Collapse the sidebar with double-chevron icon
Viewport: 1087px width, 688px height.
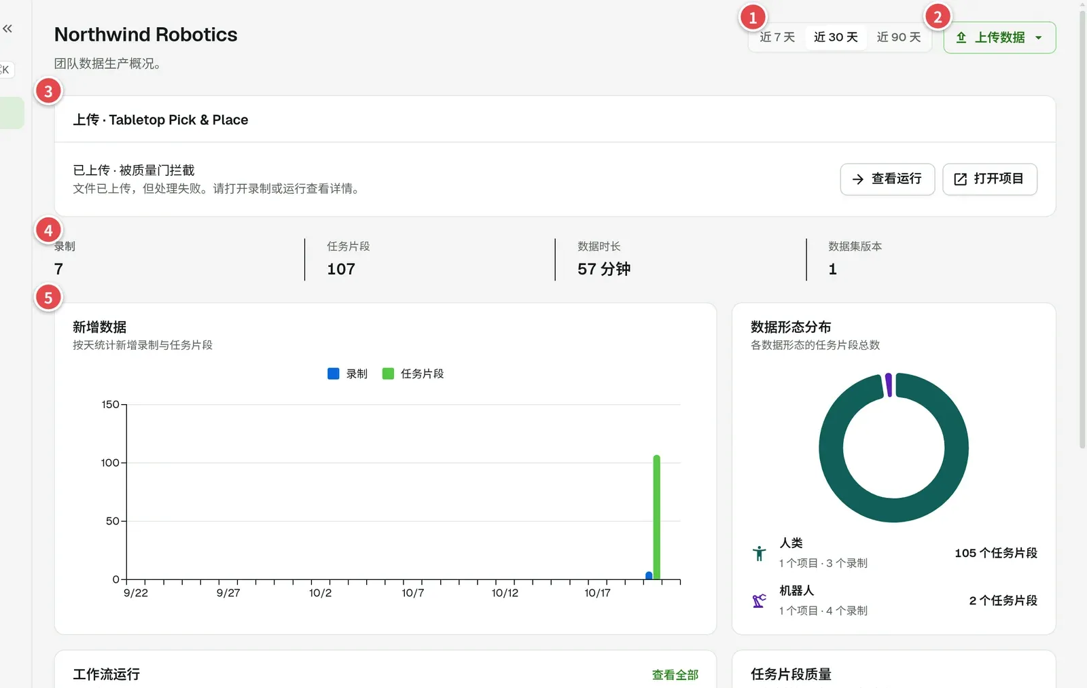click(7, 29)
